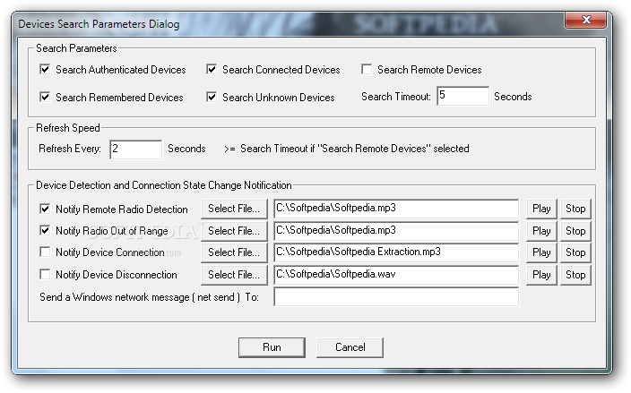This screenshot has width=631, height=393.
Task: Click the Cancel button
Action: tap(350, 347)
